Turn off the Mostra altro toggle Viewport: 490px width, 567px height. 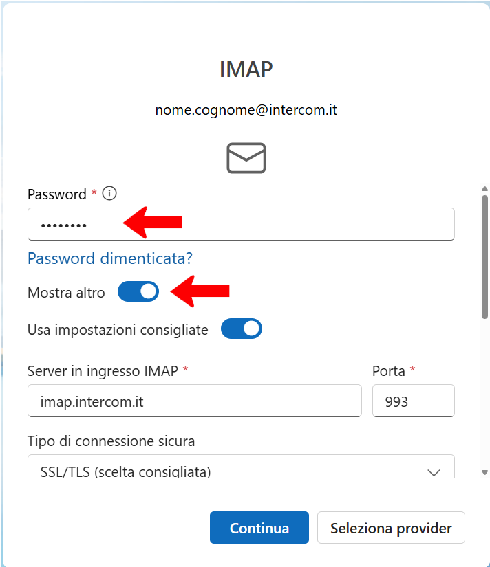(138, 292)
